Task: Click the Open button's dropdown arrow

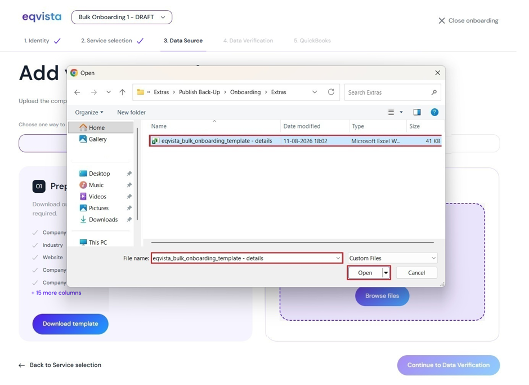Action: (x=386, y=273)
